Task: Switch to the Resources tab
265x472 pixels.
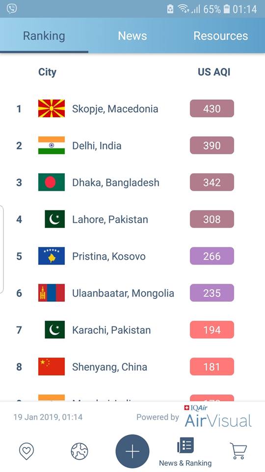Action: click(x=220, y=36)
